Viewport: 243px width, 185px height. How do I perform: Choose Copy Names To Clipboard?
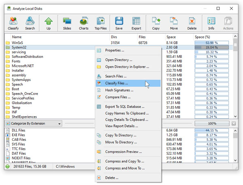128,113
